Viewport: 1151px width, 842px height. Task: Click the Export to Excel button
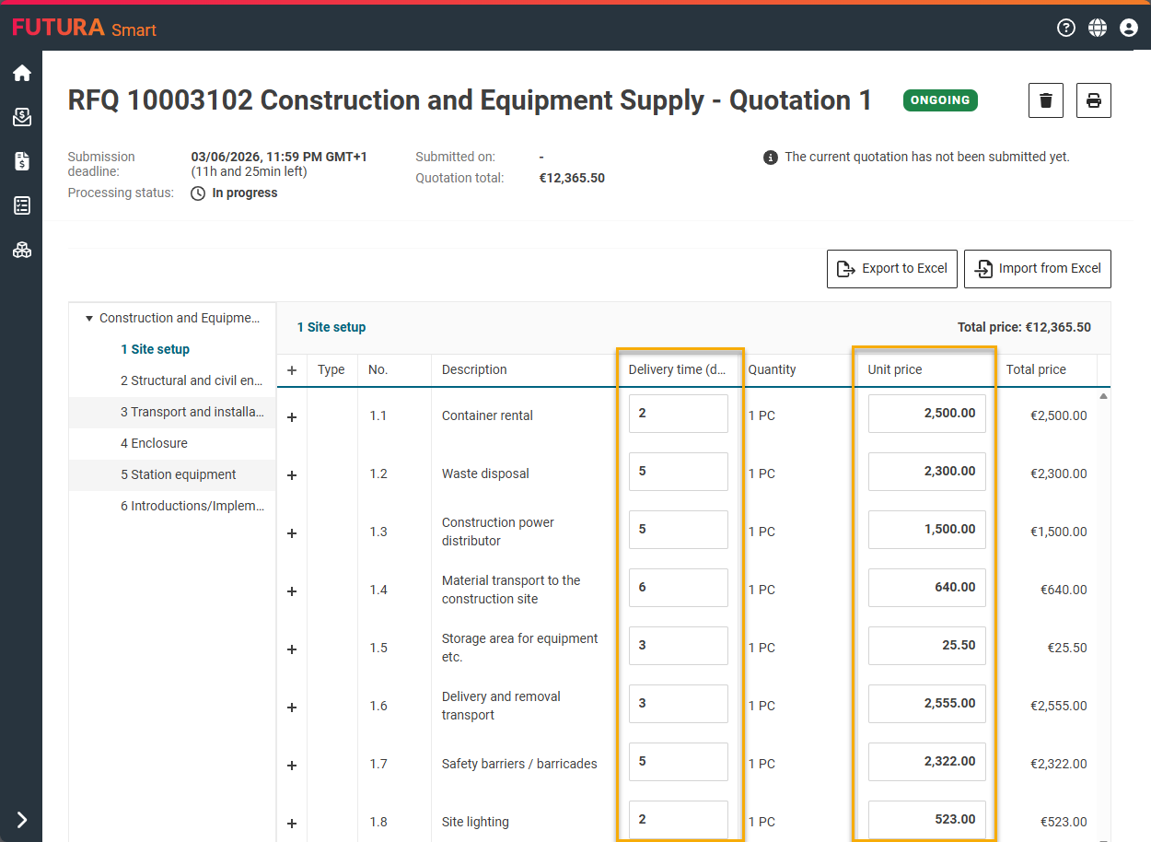pos(891,269)
